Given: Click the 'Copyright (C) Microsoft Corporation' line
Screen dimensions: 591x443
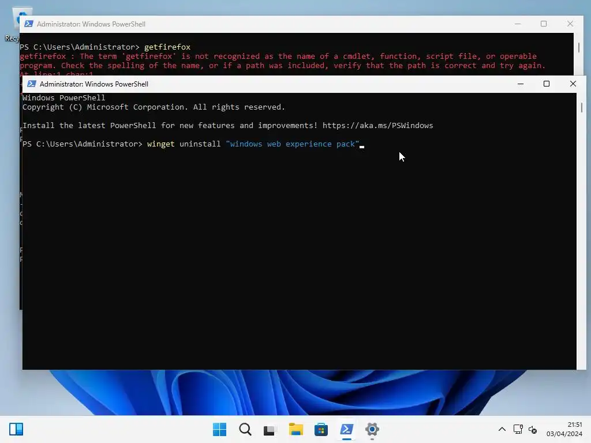Looking at the screenshot, I should [x=154, y=107].
